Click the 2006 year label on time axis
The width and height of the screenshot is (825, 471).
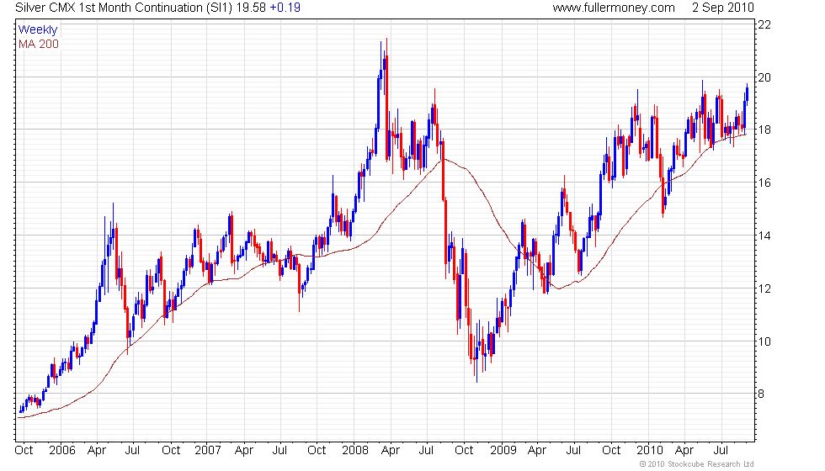coord(62,451)
